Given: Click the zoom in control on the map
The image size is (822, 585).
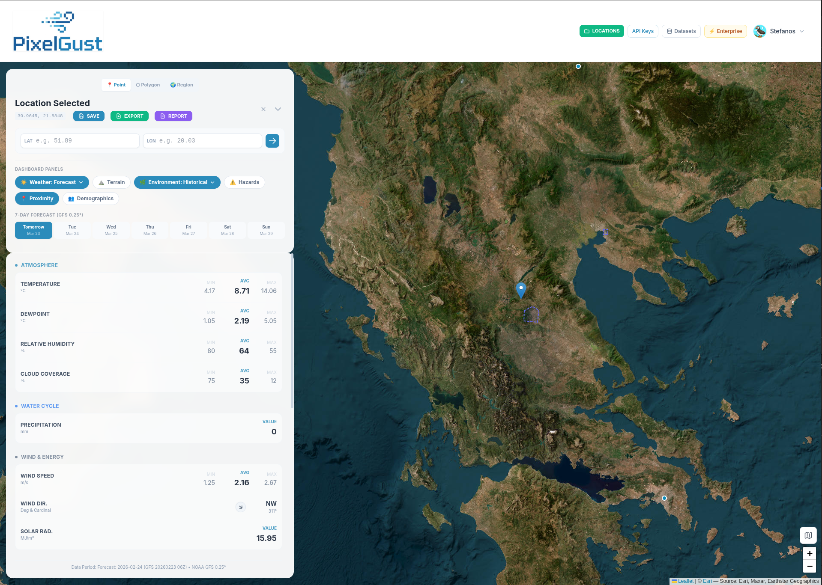Looking at the screenshot, I should (x=809, y=553).
